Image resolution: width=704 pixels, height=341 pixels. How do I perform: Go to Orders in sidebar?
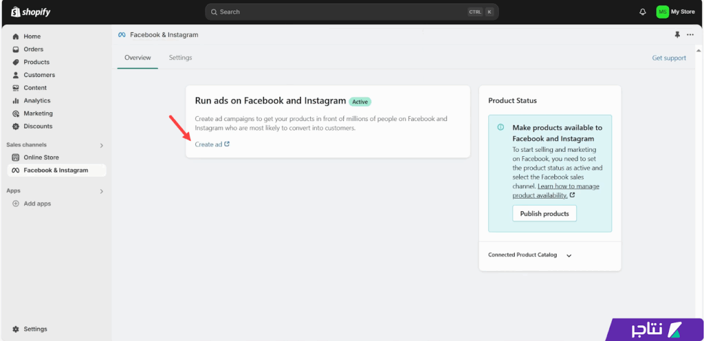tap(33, 49)
